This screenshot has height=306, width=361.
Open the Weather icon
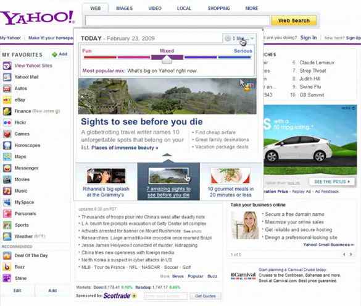(x=7, y=236)
